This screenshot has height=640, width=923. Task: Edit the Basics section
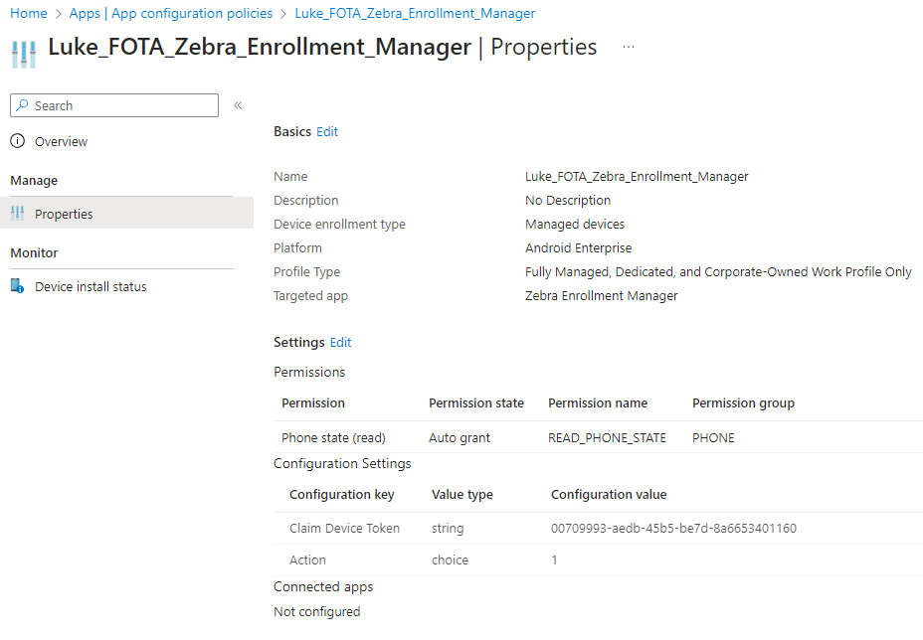(x=327, y=131)
